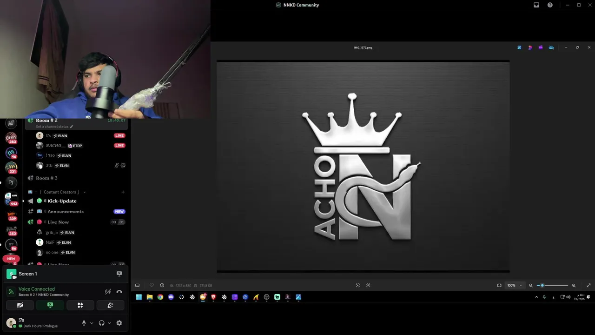Toggle the filmstrip view in Photos
The image size is (595, 335).
[x=137, y=285]
